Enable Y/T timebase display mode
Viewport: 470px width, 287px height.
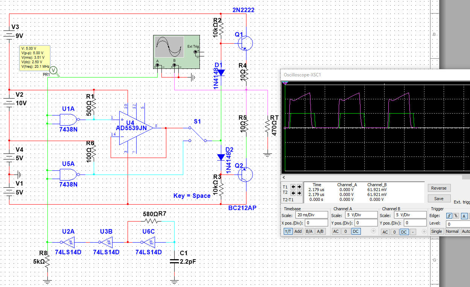tap(288, 231)
